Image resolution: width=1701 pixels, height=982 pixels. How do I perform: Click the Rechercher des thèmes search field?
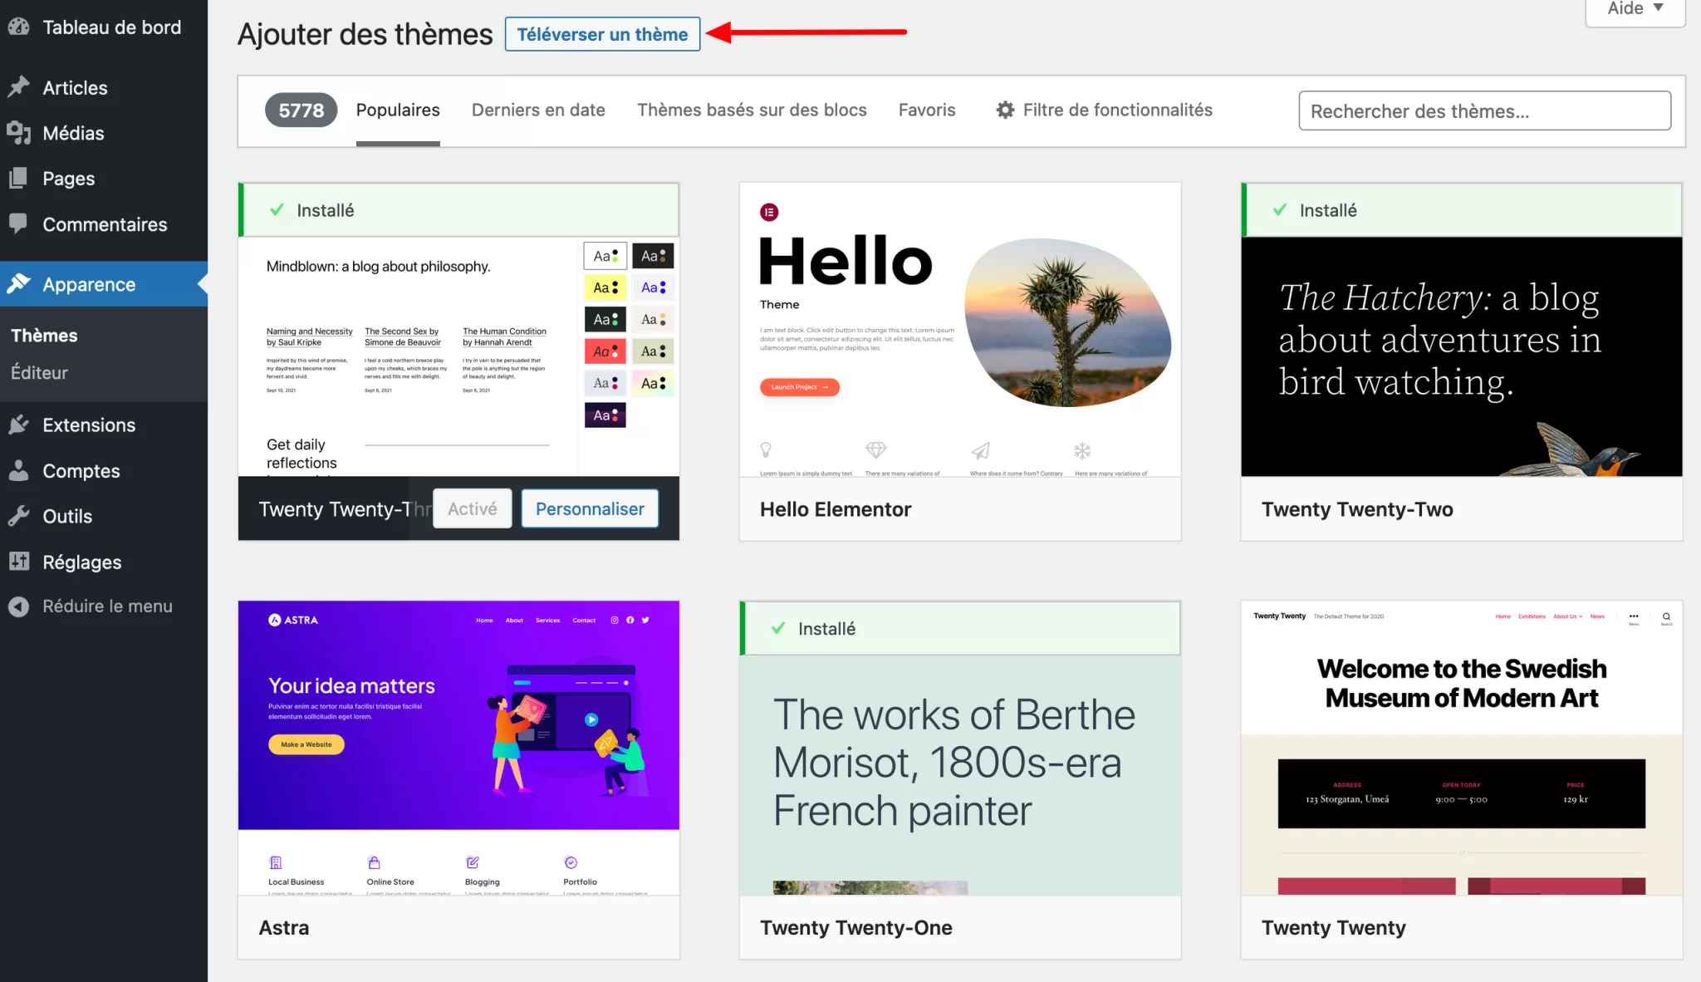pos(1484,110)
